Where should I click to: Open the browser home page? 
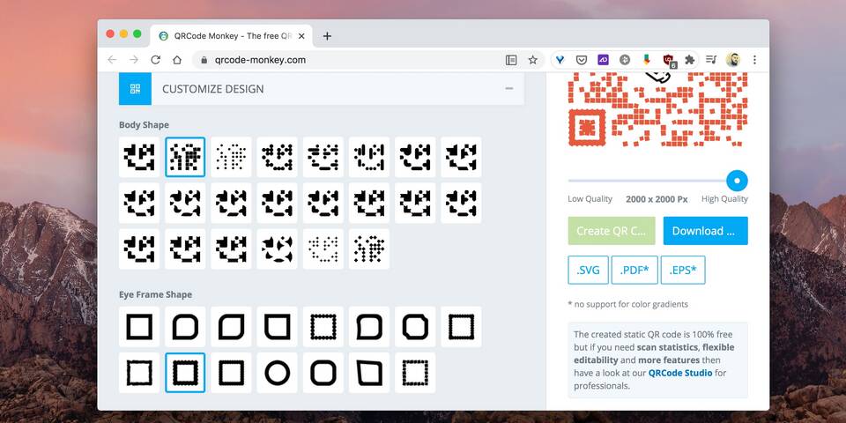click(x=177, y=60)
